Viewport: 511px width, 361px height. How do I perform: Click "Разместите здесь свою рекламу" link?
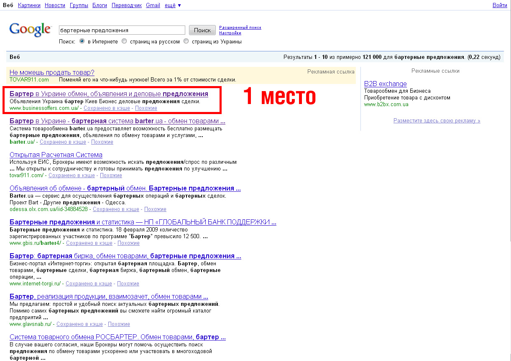tap(437, 121)
